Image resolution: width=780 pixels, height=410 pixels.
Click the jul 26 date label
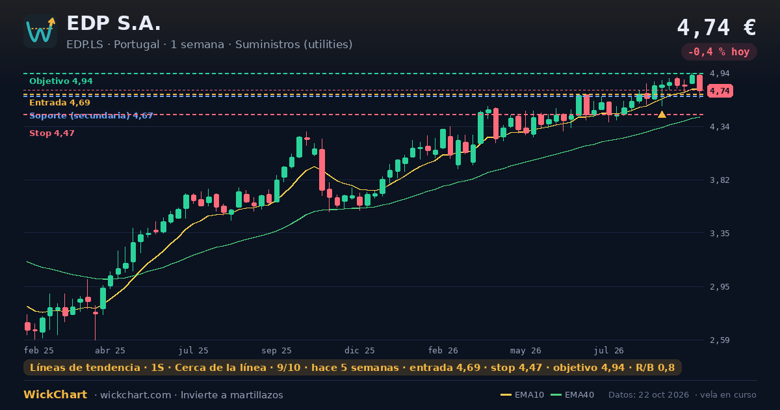(x=609, y=350)
